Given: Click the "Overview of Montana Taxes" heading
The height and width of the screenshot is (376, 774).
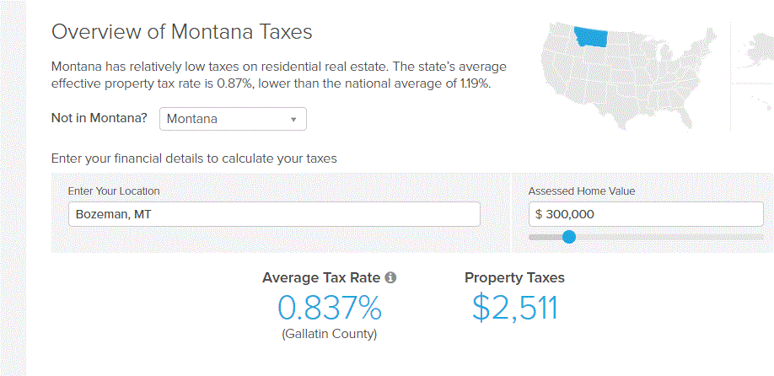Looking at the screenshot, I should [x=182, y=32].
